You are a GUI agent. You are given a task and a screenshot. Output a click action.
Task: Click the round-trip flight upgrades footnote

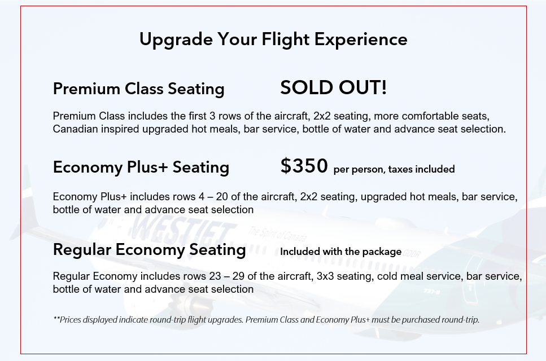tap(266, 320)
